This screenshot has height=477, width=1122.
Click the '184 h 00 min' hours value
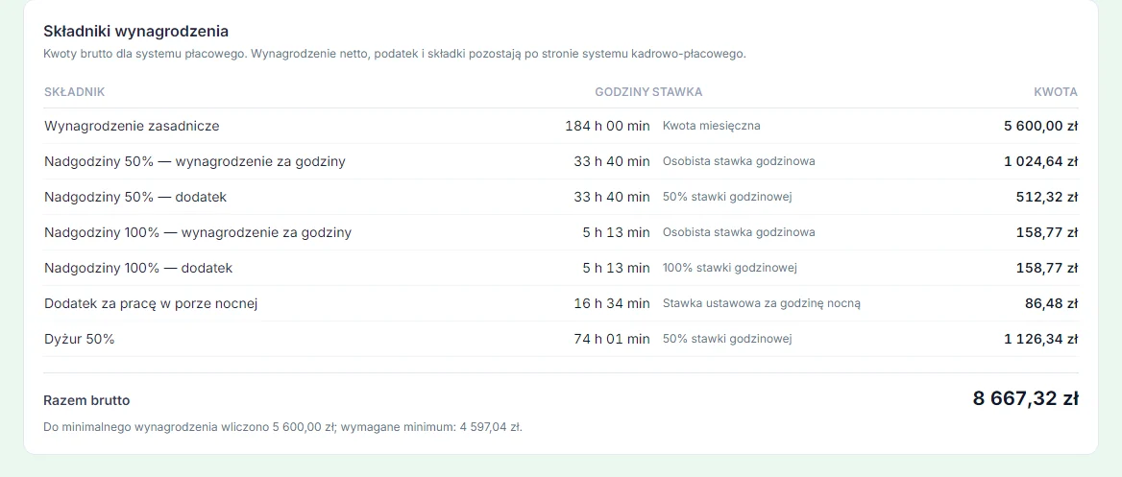607,126
